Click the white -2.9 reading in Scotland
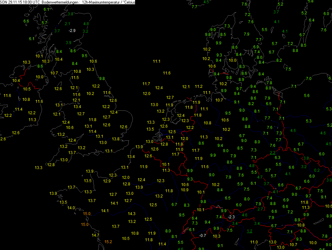This screenshot has height=250, width=332. 72,31
